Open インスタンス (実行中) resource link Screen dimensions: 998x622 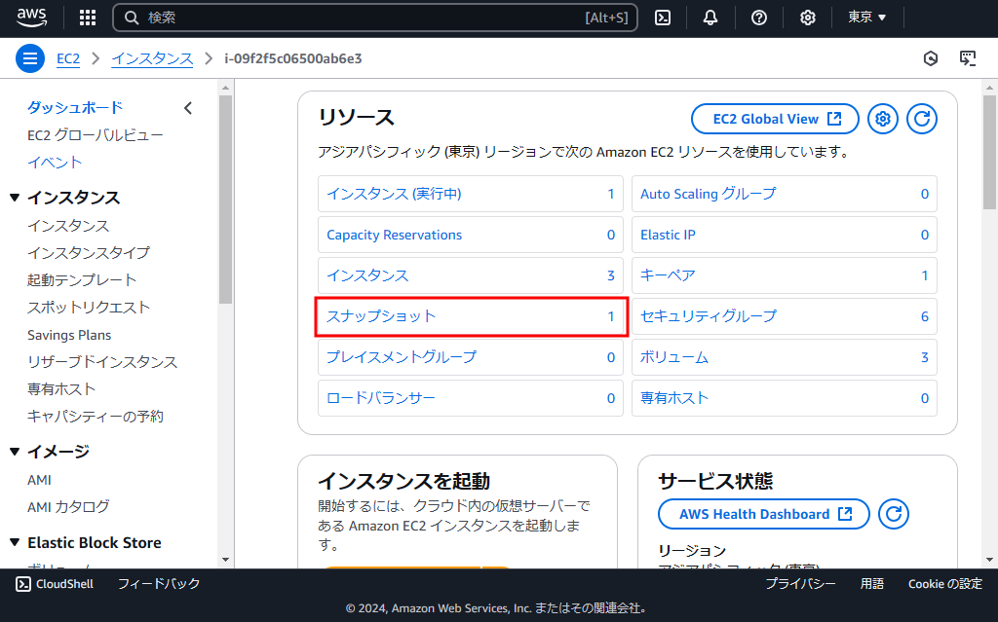coord(394,194)
